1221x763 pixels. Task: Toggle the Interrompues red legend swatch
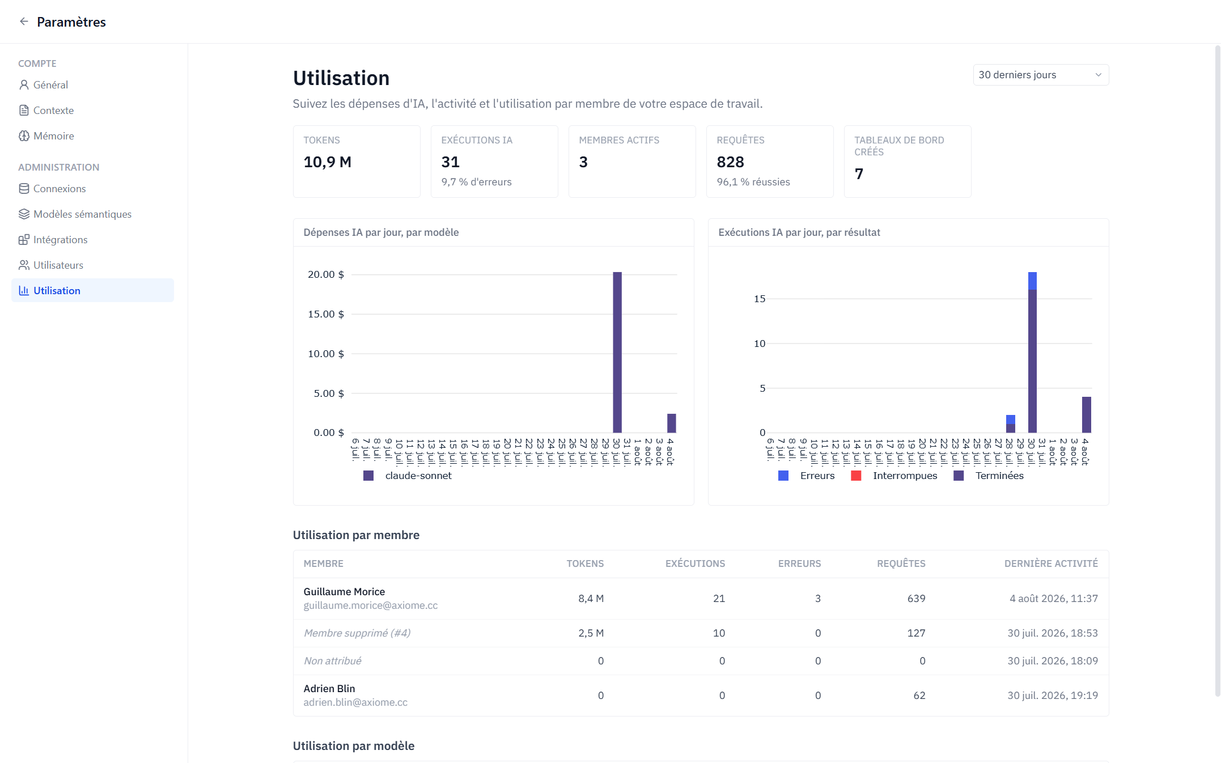coord(856,476)
